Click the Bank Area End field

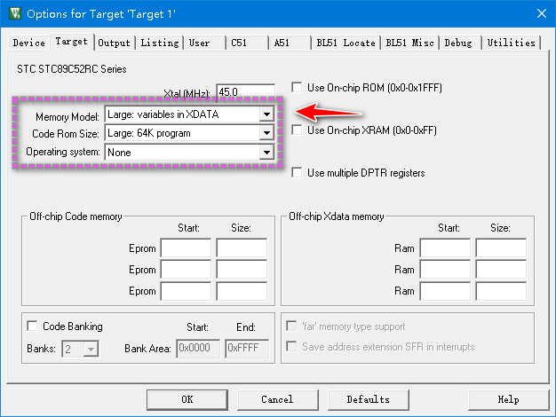(x=247, y=349)
